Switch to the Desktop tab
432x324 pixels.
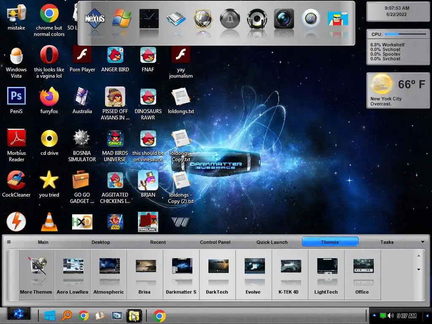[100, 242]
